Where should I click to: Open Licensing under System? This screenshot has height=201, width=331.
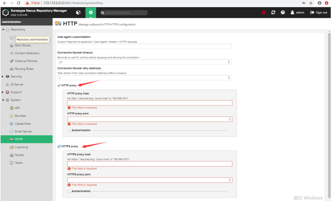21,147
